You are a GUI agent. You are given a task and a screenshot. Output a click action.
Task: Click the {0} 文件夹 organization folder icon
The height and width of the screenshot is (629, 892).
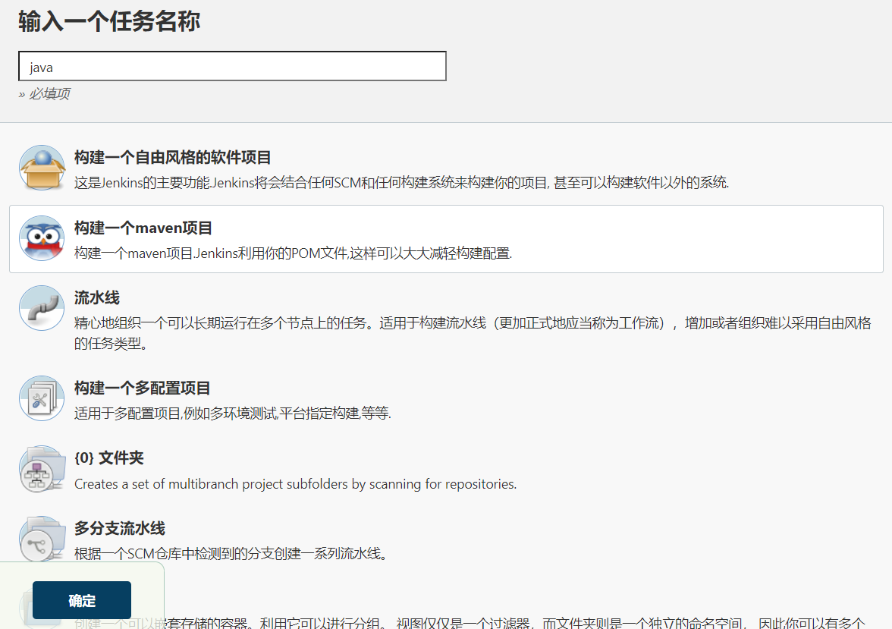pos(42,469)
